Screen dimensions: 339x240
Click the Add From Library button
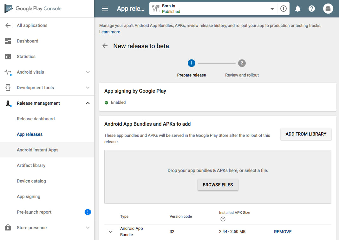[x=306, y=134]
